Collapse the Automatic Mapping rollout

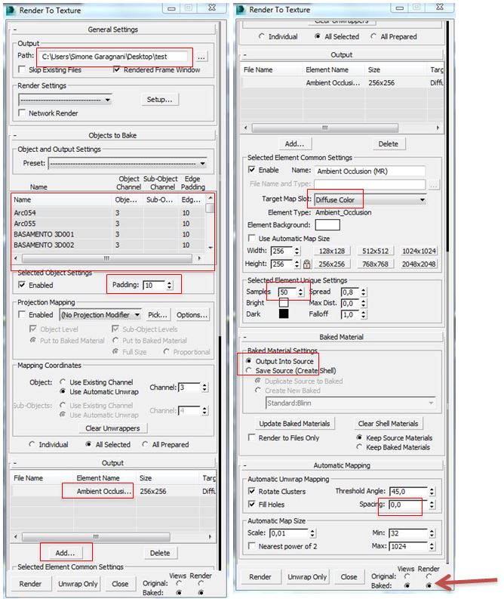342,465
